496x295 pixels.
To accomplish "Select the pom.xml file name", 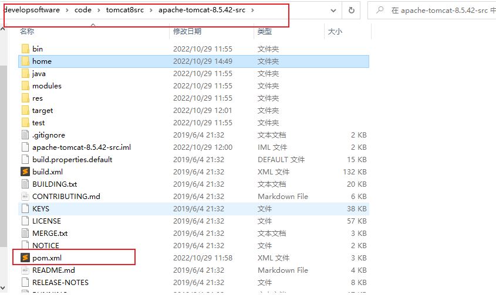I will [47, 258].
